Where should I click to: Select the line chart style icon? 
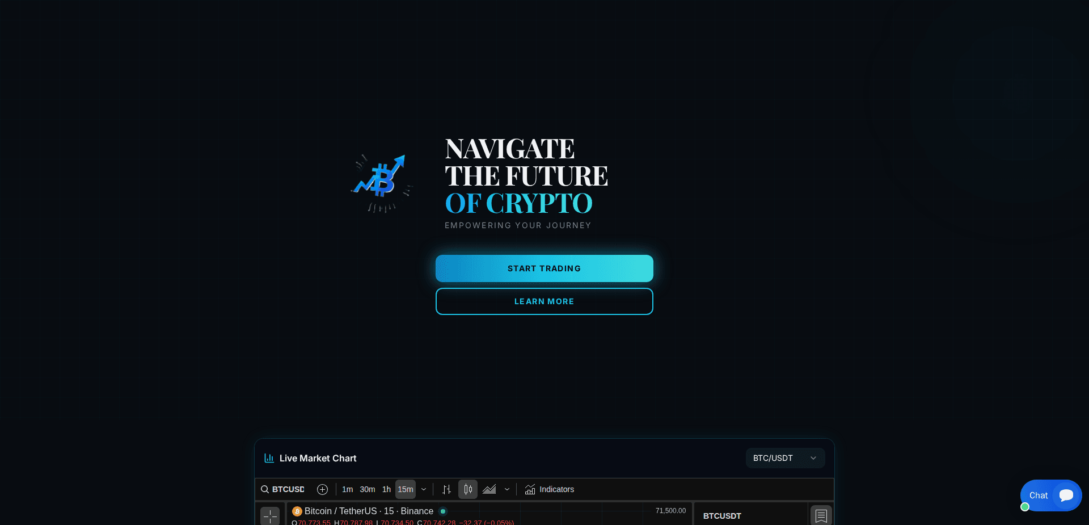click(x=447, y=489)
